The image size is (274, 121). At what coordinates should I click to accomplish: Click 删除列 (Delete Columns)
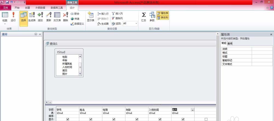click(x=117, y=18)
